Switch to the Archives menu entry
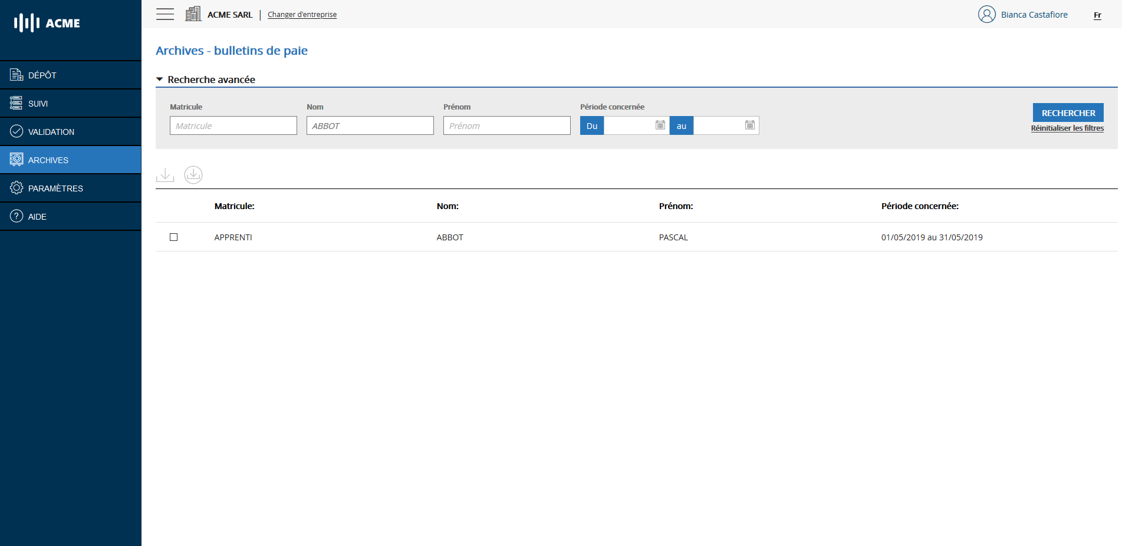 tap(48, 160)
